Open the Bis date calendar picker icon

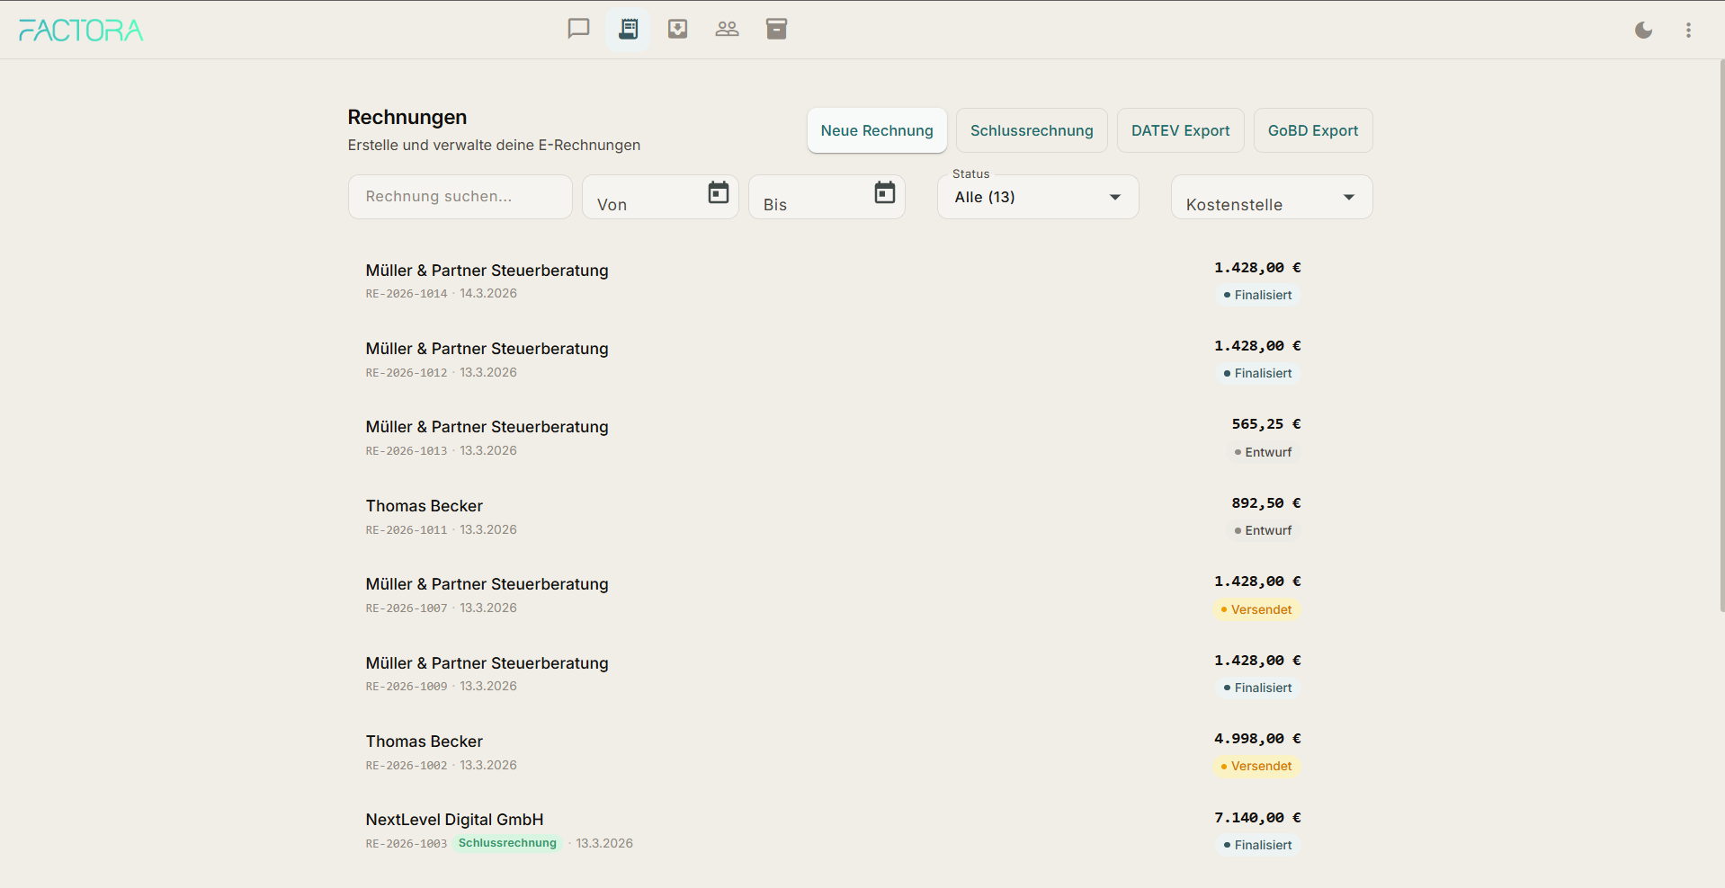pos(884,192)
